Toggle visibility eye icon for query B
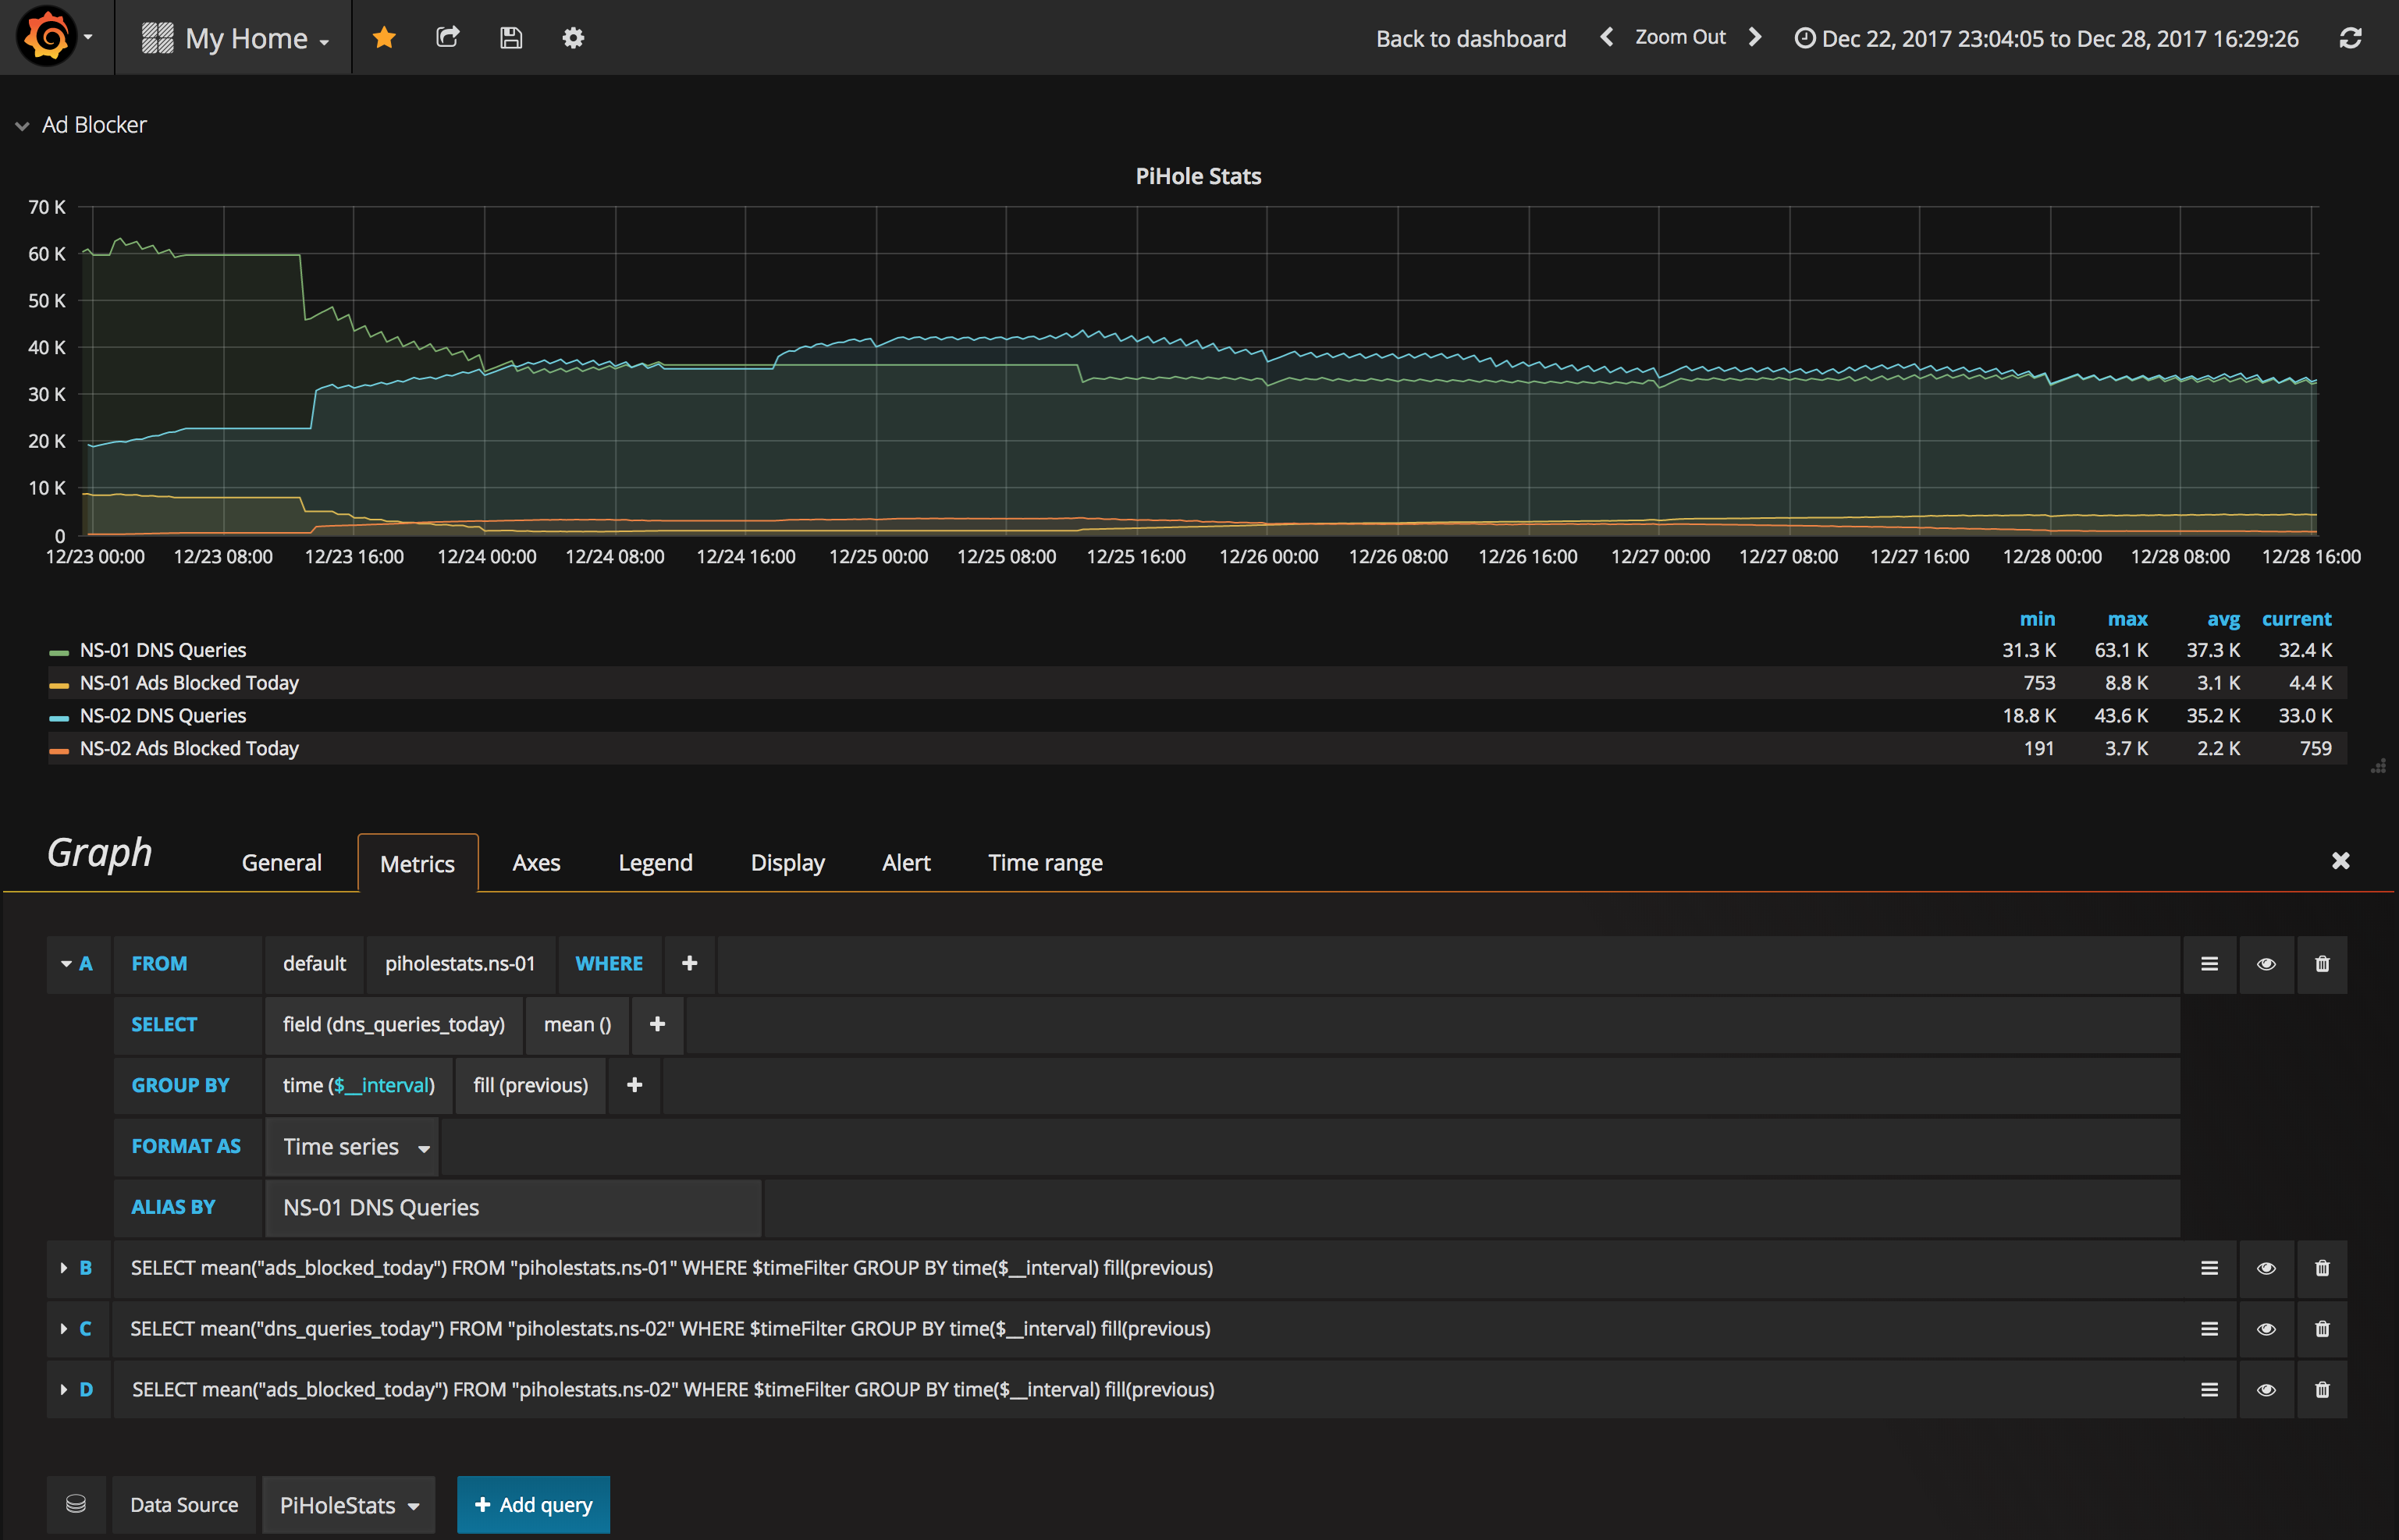The image size is (2399, 1540). (2266, 1267)
